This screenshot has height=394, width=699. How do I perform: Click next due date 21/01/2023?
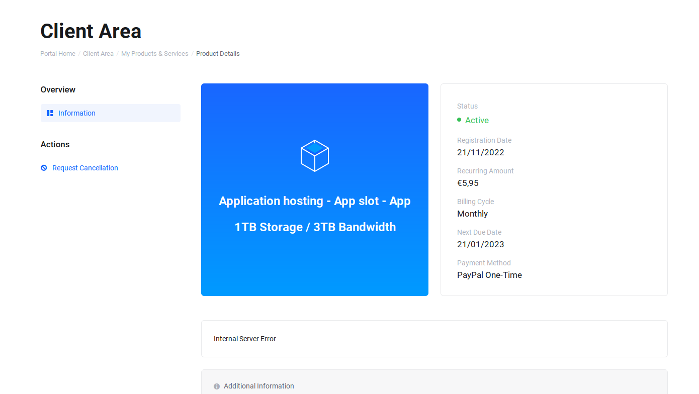pyautogui.click(x=481, y=244)
